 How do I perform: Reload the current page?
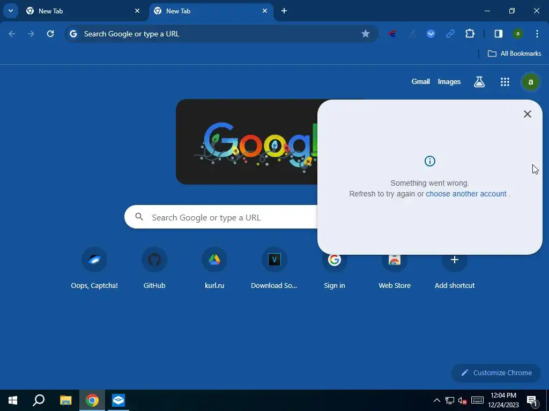50,34
